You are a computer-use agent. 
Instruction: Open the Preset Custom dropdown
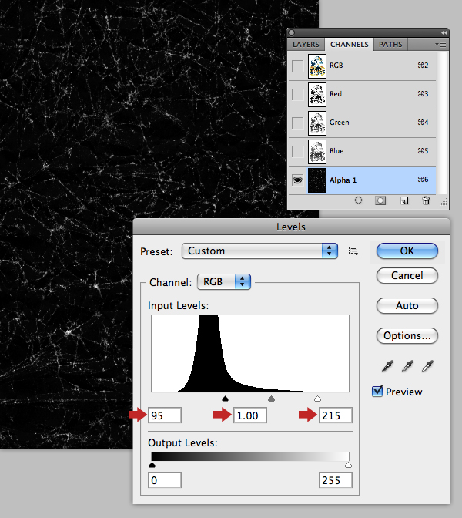click(259, 251)
